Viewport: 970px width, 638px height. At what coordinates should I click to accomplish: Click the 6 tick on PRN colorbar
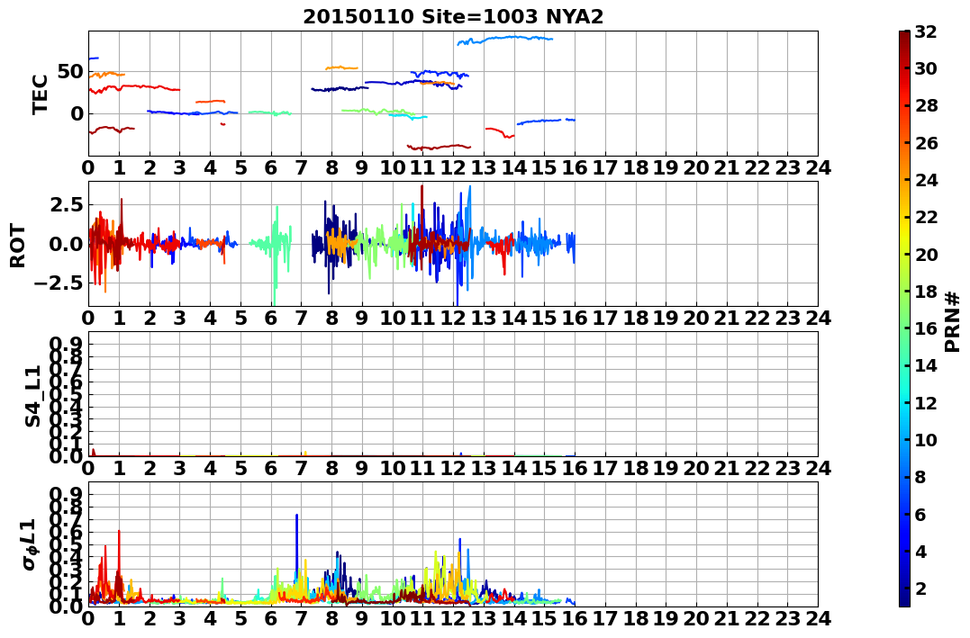(920, 514)
